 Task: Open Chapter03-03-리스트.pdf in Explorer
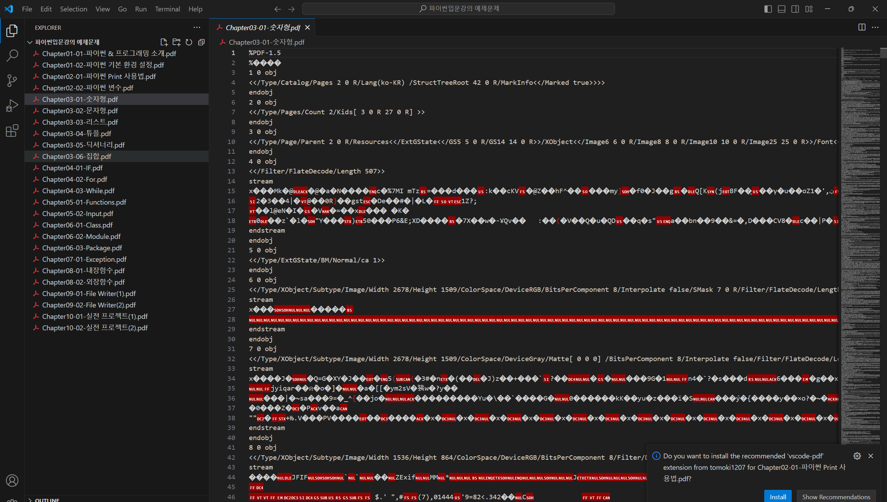(x=117, y=122)
